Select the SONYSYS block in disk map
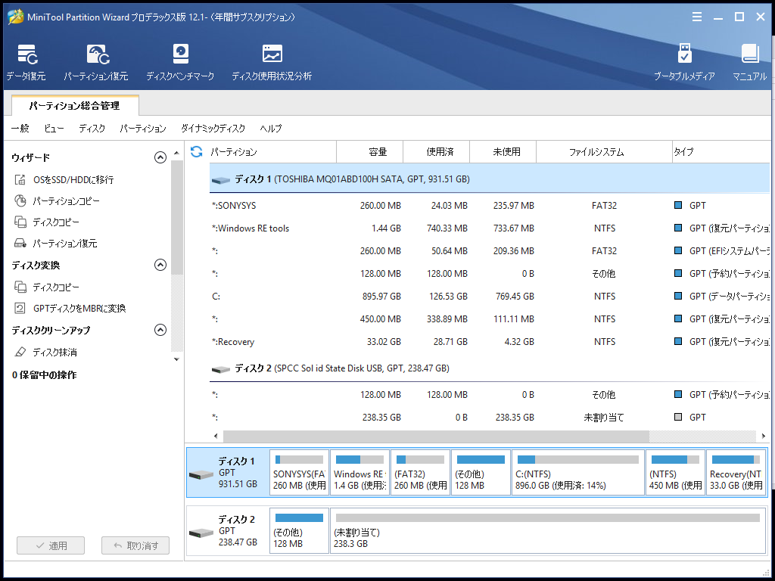Viewport: 775px width, 581px height. pos(299,472)
